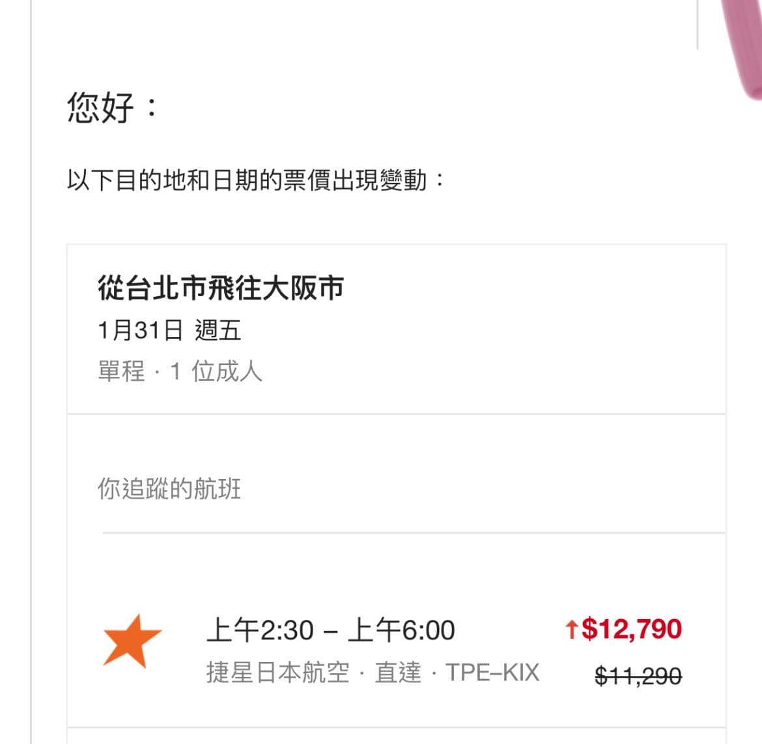Select the airline name 捷星日本航空

click(x=278, y=672)
